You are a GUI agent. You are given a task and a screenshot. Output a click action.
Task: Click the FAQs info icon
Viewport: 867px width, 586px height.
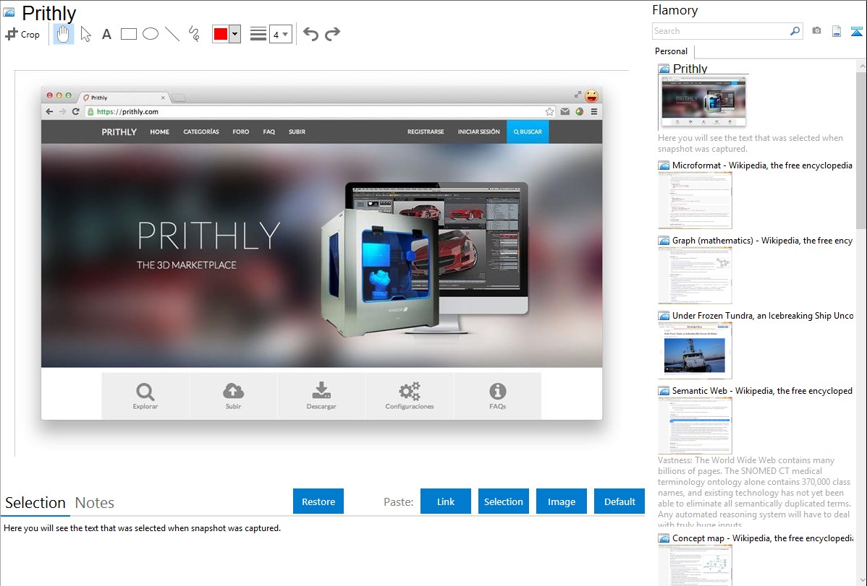pyautogui.click(x=498, y=391)
